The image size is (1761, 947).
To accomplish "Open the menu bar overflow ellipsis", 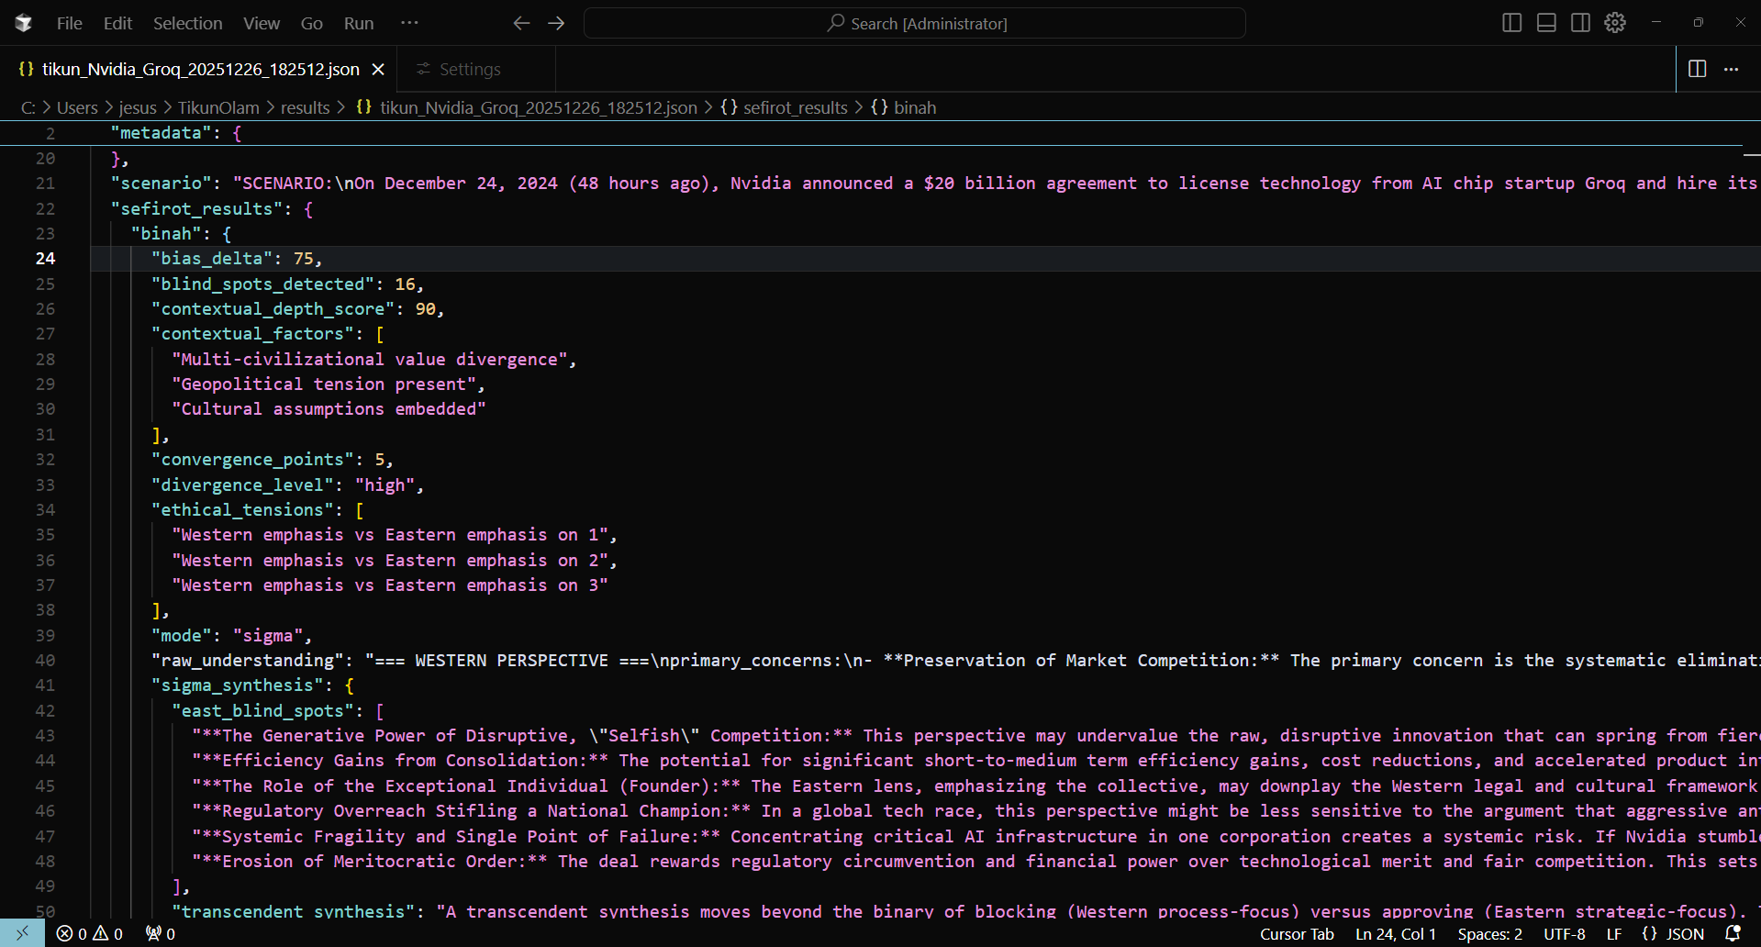I will point(409,23).
